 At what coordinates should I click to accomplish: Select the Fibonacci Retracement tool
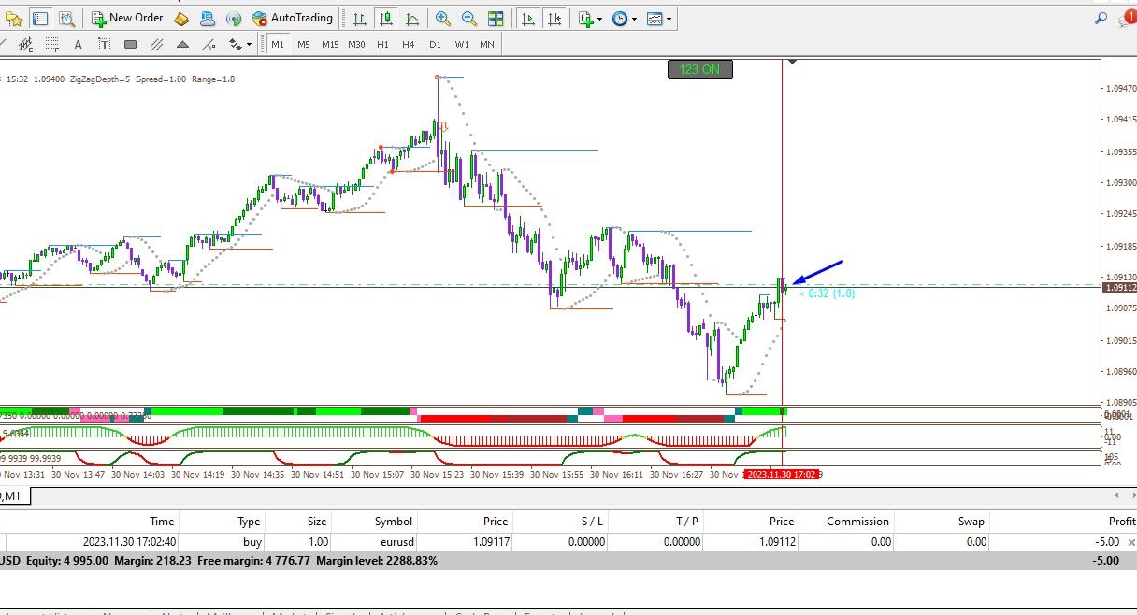tap(52, 44)
